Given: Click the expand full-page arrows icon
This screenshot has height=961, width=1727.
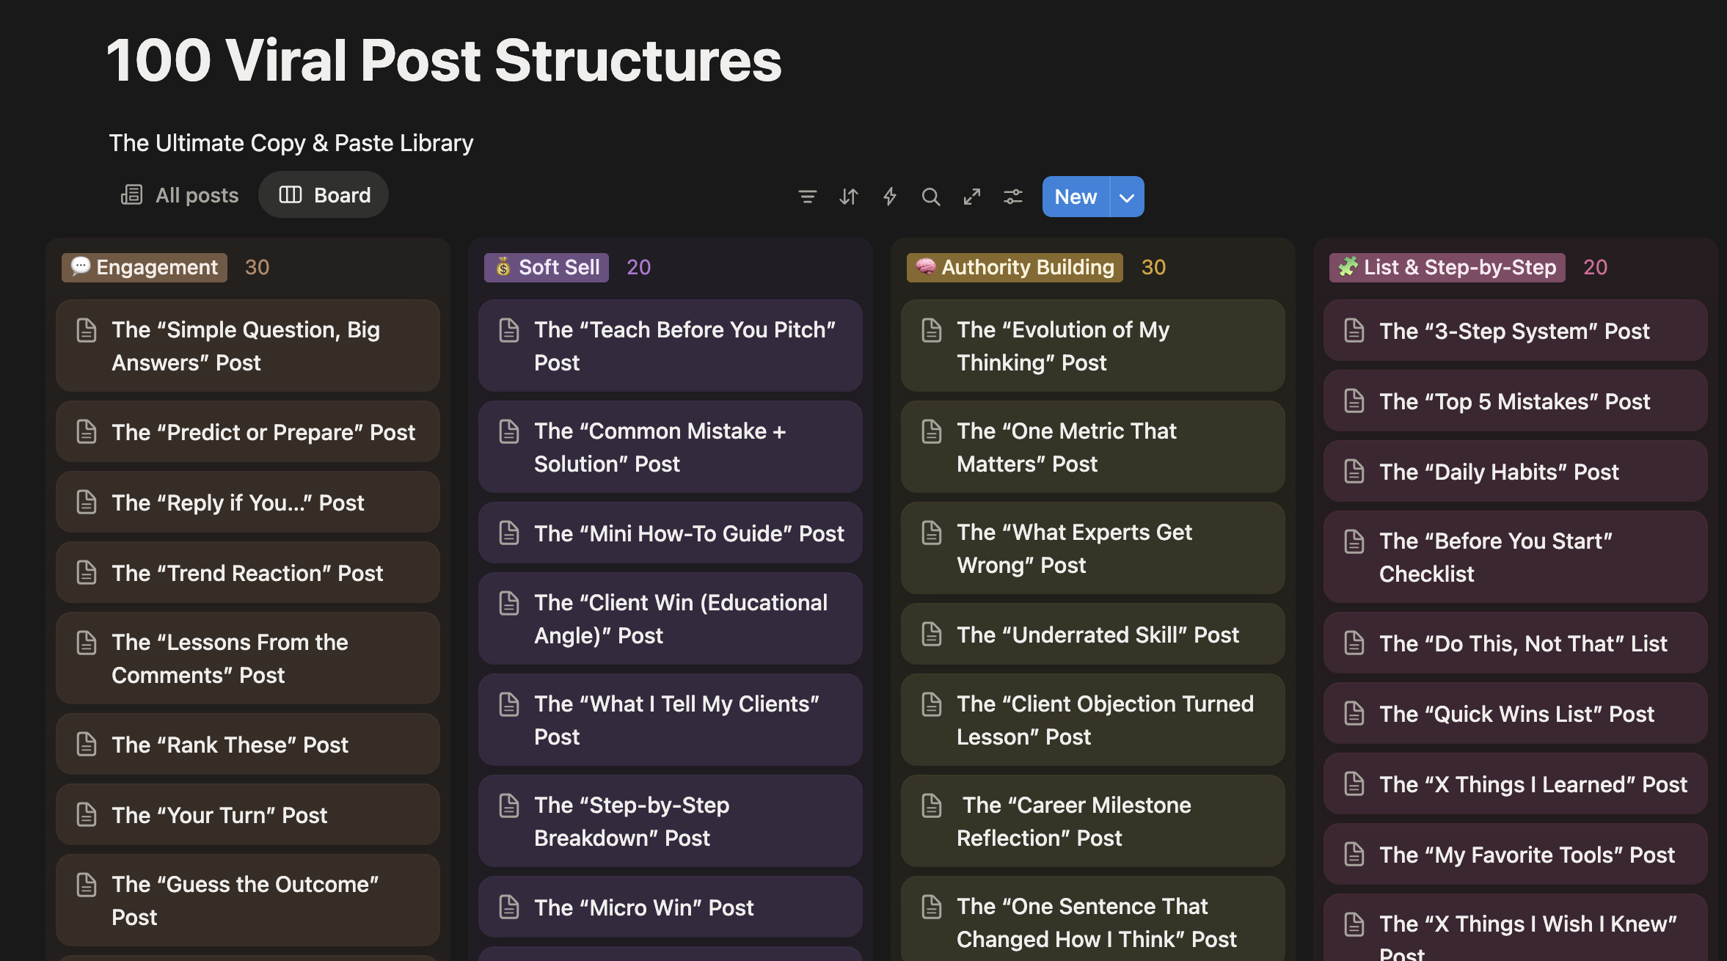Looking at the screenshot, I should [971, 197].
